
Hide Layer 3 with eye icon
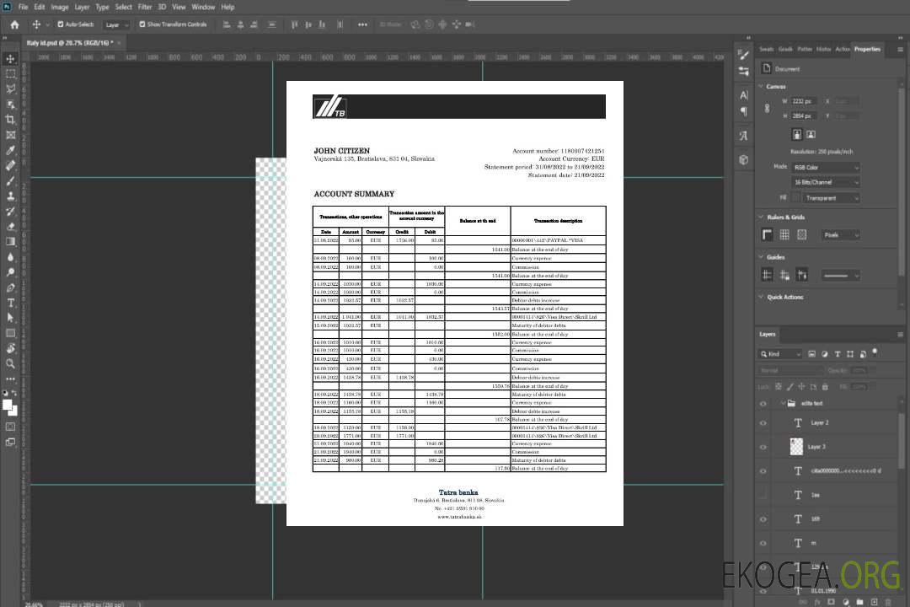(763, 448)
